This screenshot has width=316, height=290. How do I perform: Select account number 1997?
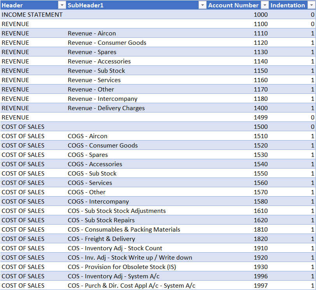(x=261, y=286)
